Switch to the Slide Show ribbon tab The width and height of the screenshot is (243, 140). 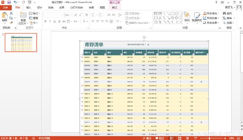77,8
